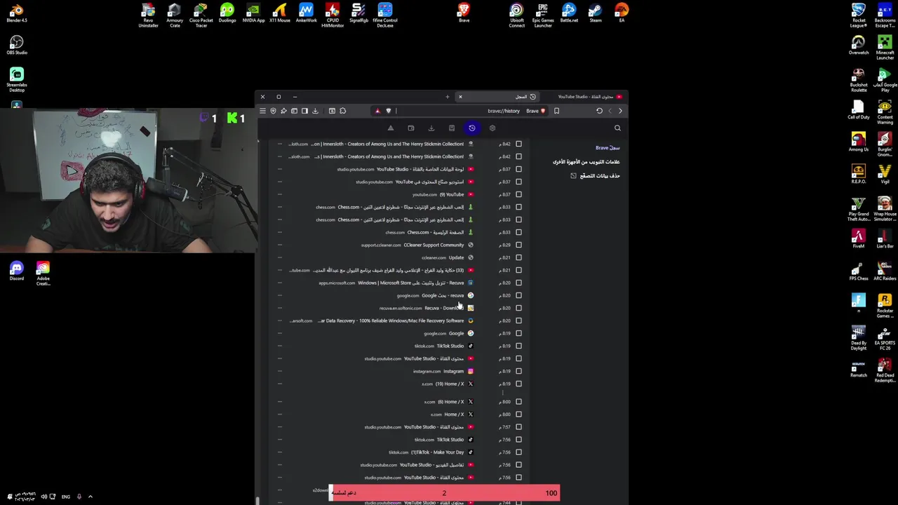The image size is (898, 505).
Task: Open the downloads icon in the page nav
Action: tap(431, 128)
